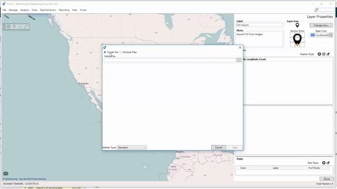337x189 pixels.
Task: Click the envelope icon on the map
Action: 6,174
